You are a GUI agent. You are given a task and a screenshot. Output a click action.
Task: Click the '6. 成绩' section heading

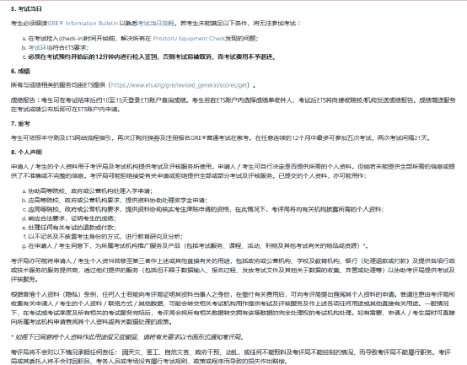pyautogui.click(x=20, y=71)
